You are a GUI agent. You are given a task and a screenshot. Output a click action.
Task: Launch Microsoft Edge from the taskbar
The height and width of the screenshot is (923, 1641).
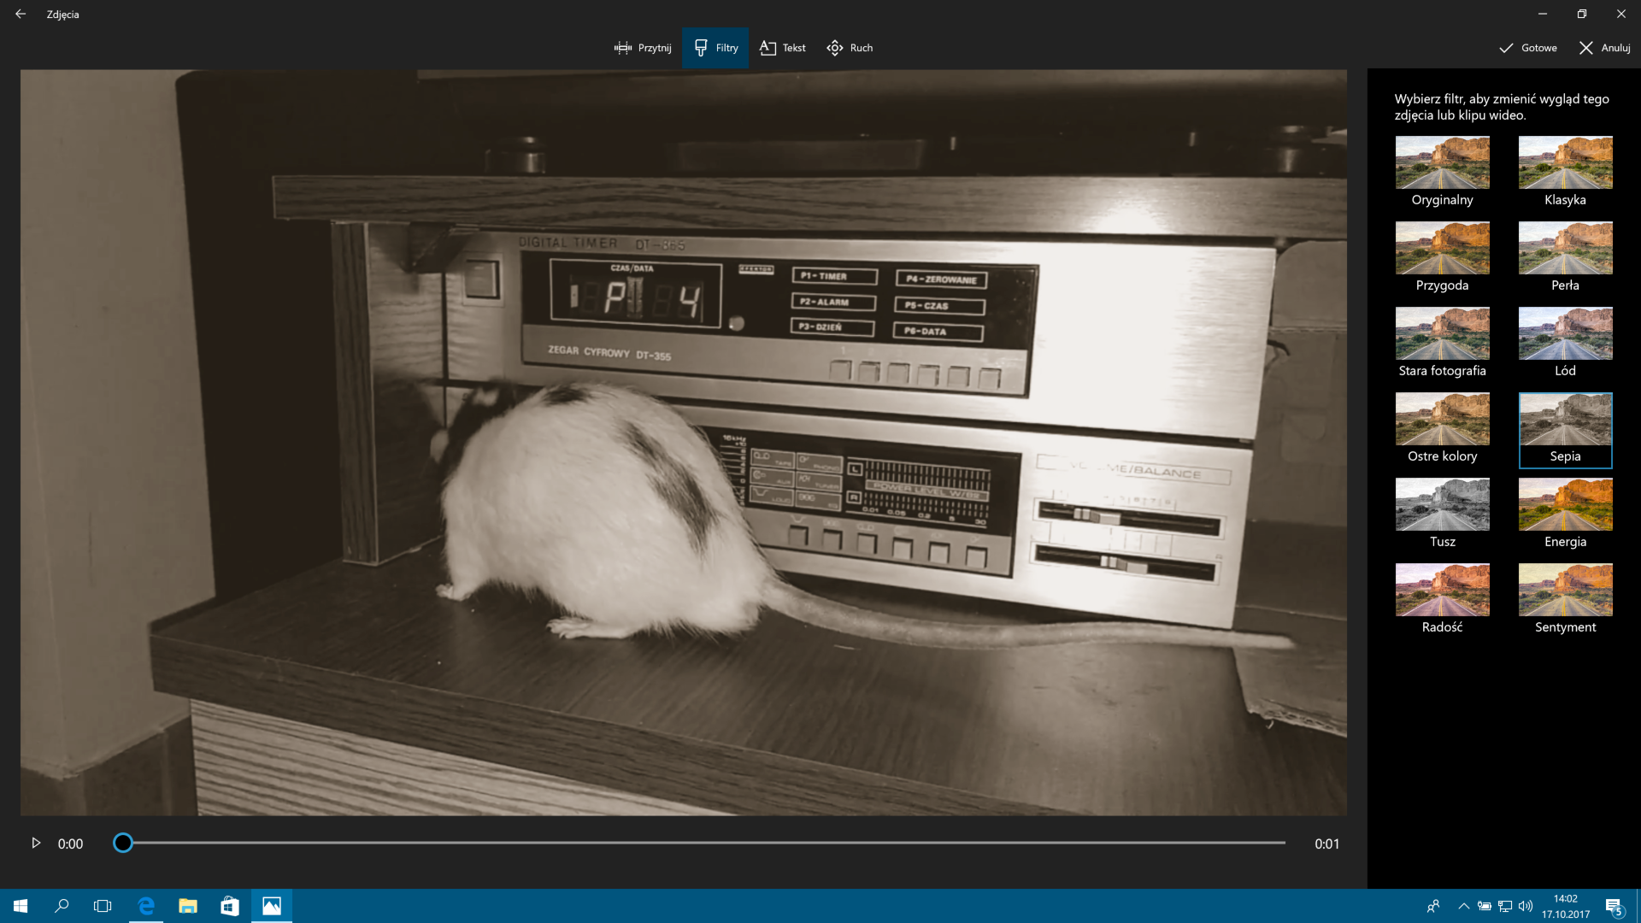pos(146,906)
